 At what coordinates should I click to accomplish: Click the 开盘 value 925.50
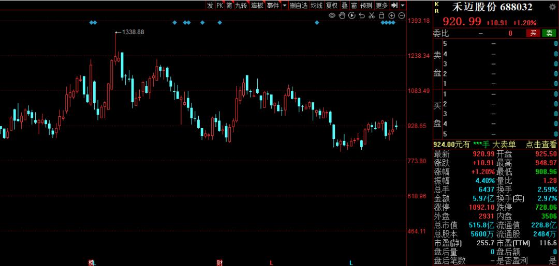pyautogui.click(x=546, y=154)
